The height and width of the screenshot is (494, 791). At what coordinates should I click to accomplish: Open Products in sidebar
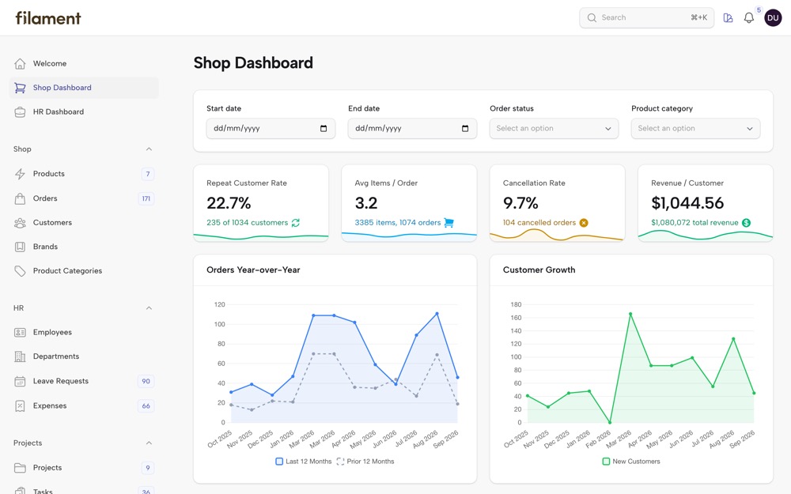pos(84,174)
